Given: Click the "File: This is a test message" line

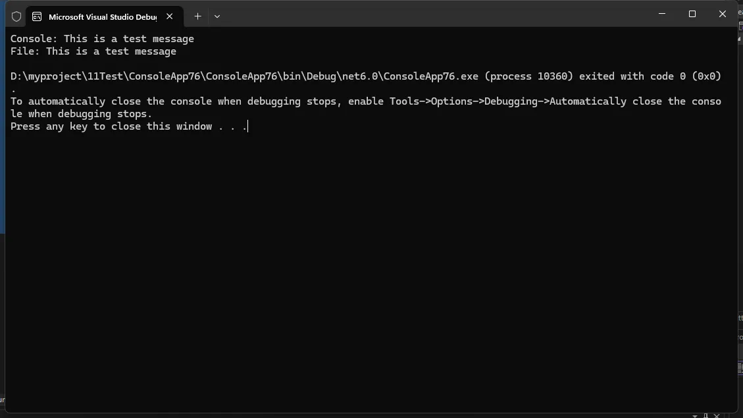Looking at the screenshot, I should 93,51.
